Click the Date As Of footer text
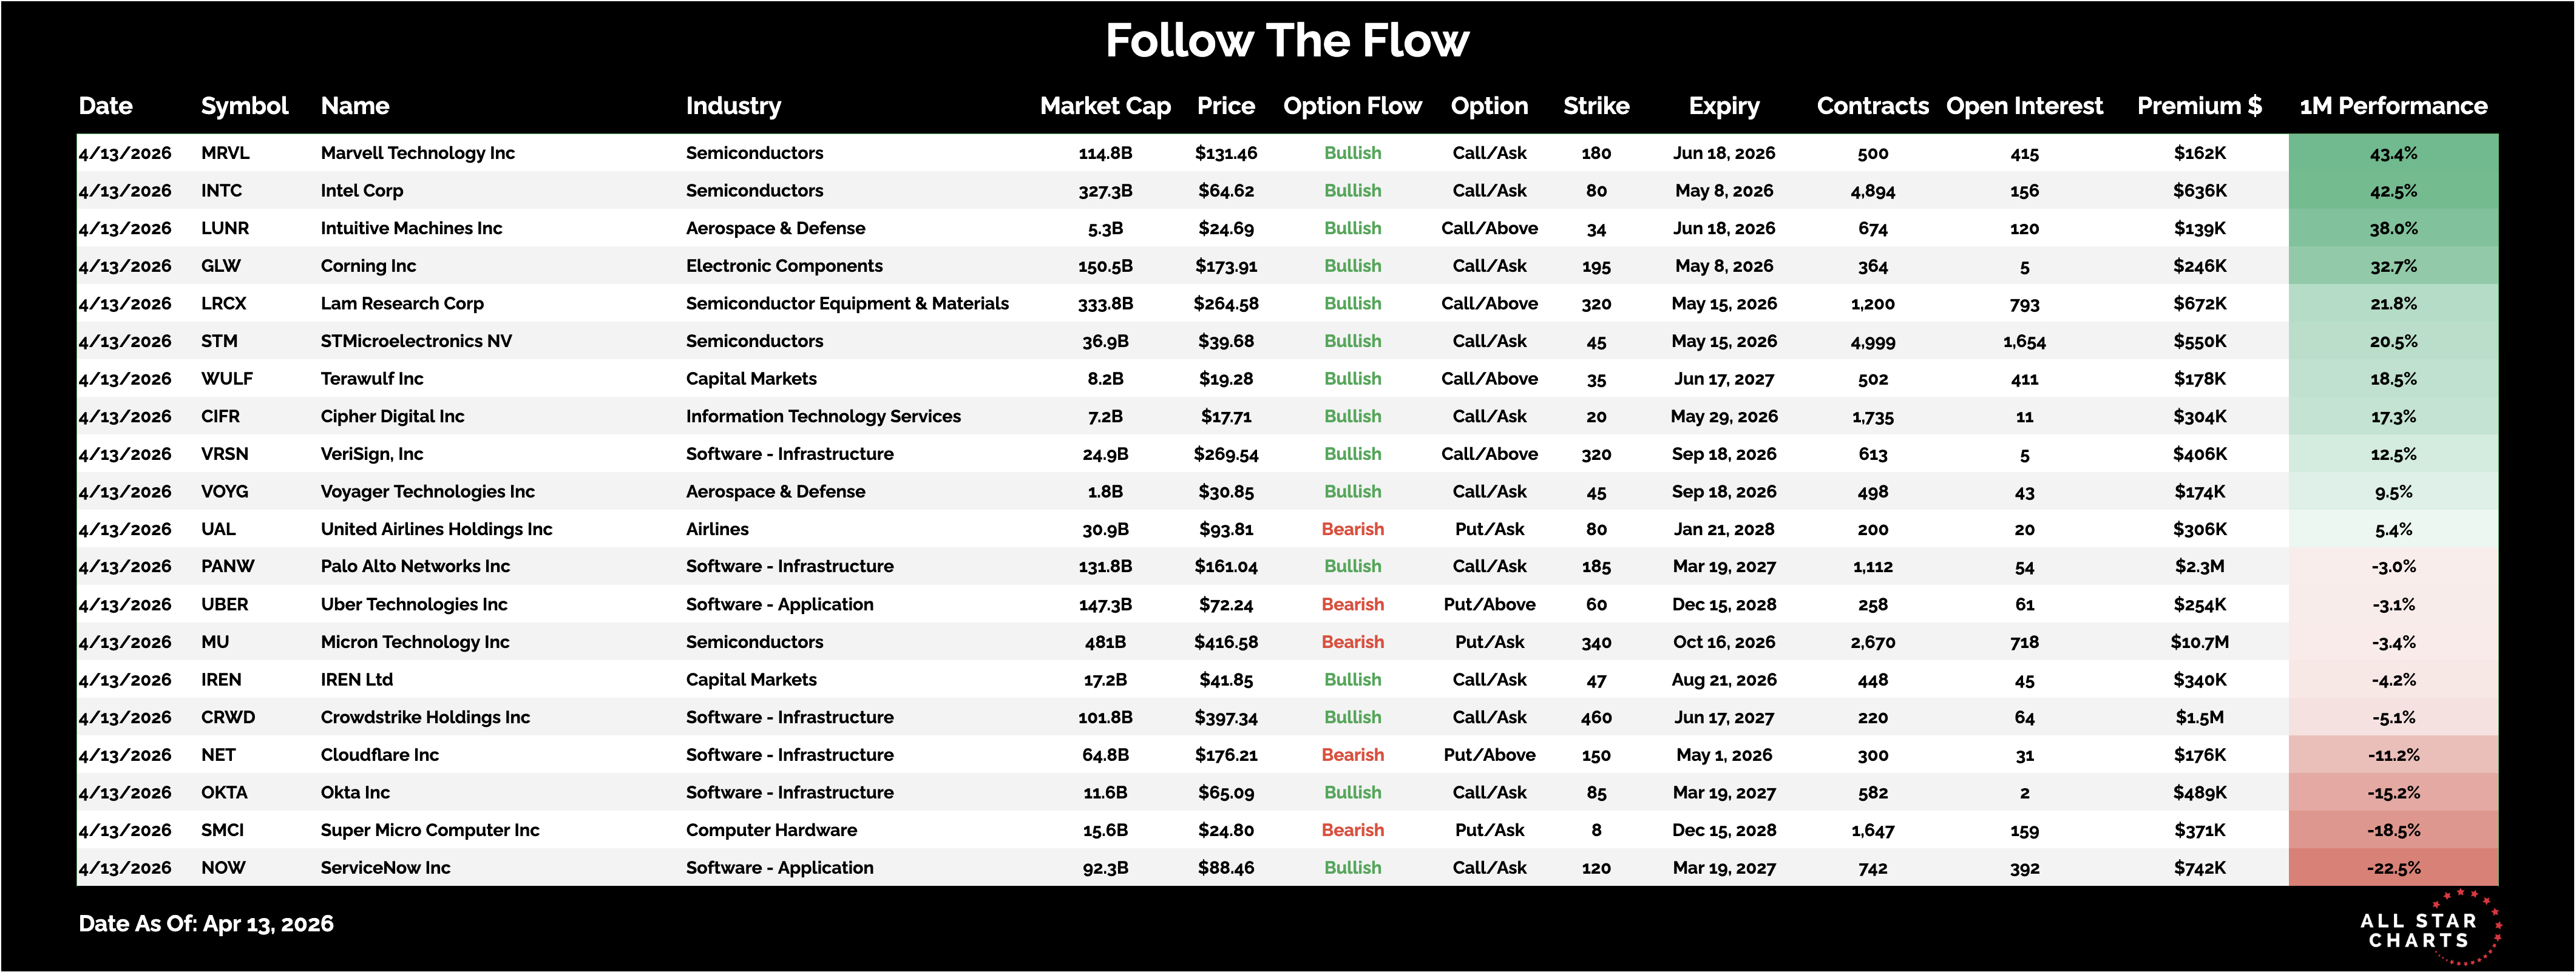Viewport: 2576px width, 972px height. point(206,924)
